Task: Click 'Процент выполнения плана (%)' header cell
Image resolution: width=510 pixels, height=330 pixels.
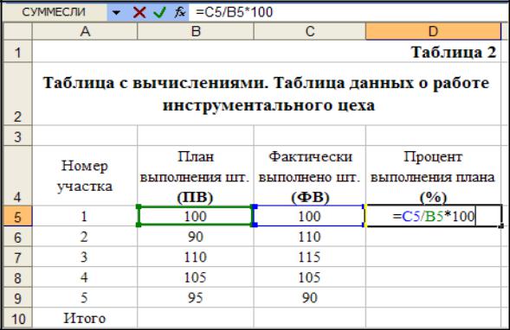Action: point(433,175)
